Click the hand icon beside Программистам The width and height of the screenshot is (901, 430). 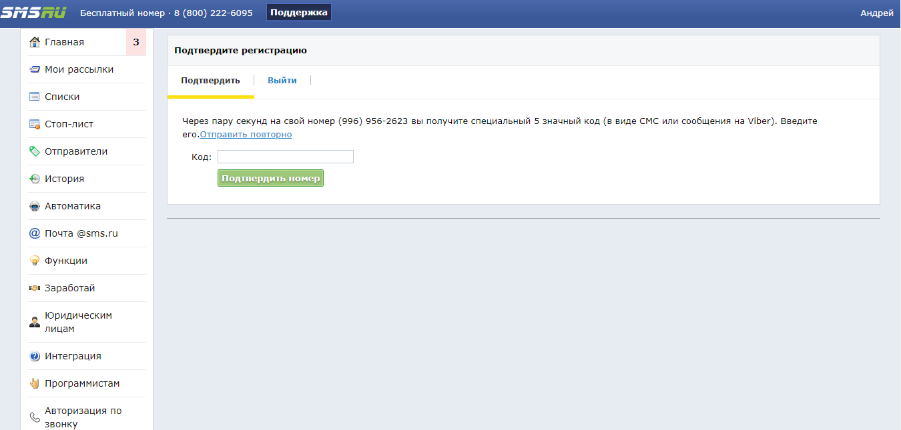click(x=35, y=383)
